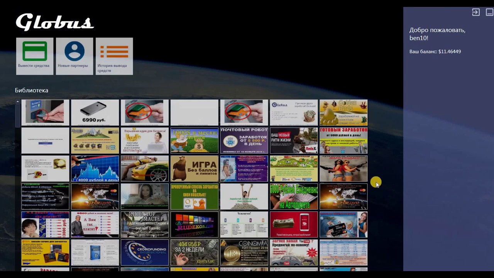Open the Онлайн сервис для заработка yellow thumbnail
This screenshot has width=494, height=278.
point(45,253)
